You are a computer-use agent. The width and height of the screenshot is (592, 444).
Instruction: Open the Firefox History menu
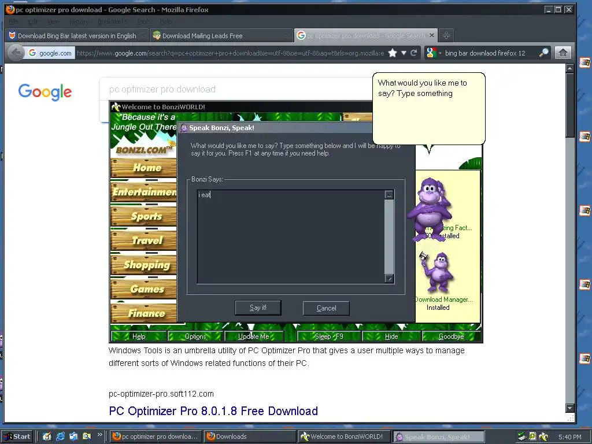[x=79, y=21]
